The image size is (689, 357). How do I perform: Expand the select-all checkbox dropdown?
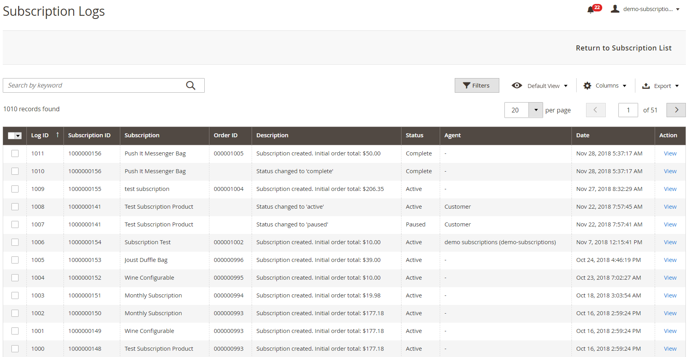coord(18,136)
